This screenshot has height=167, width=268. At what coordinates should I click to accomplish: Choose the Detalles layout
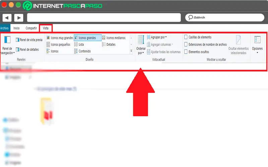109,44
